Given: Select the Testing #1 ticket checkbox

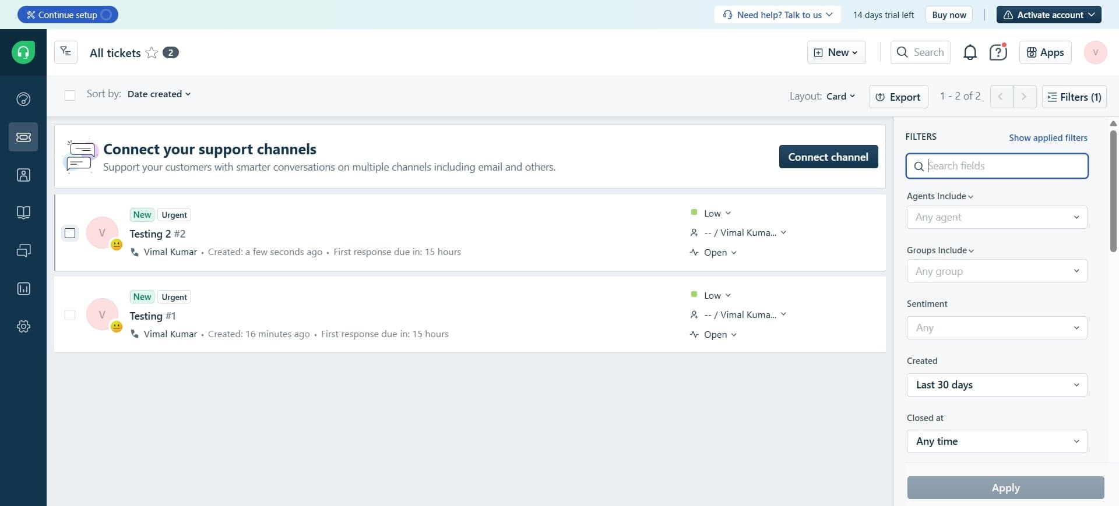Looking at the screenshot, I should tap(70, 315).
